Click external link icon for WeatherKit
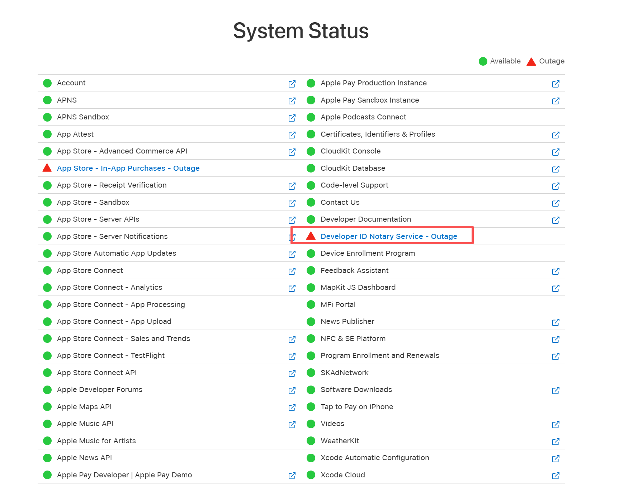 click(x=556, y=441)
